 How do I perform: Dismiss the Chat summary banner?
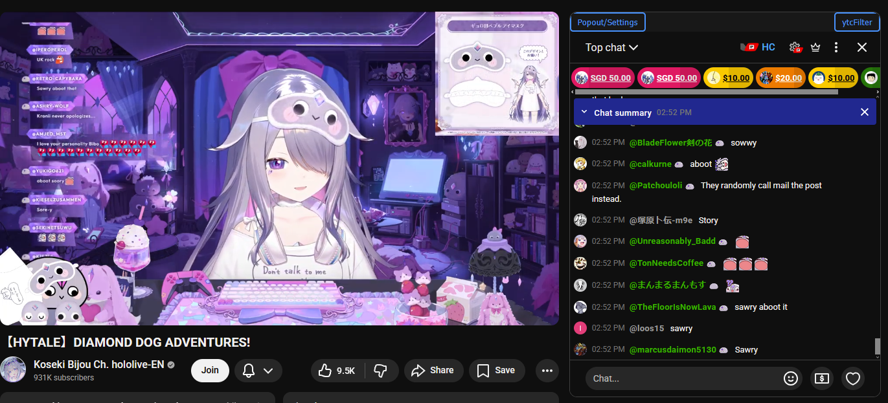(x=864, y=112)
